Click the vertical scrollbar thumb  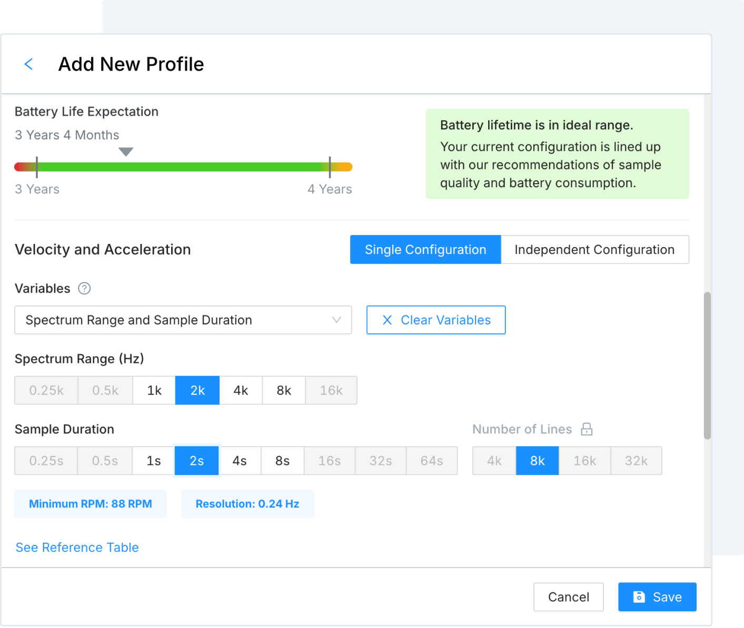(x=707, y=365)
